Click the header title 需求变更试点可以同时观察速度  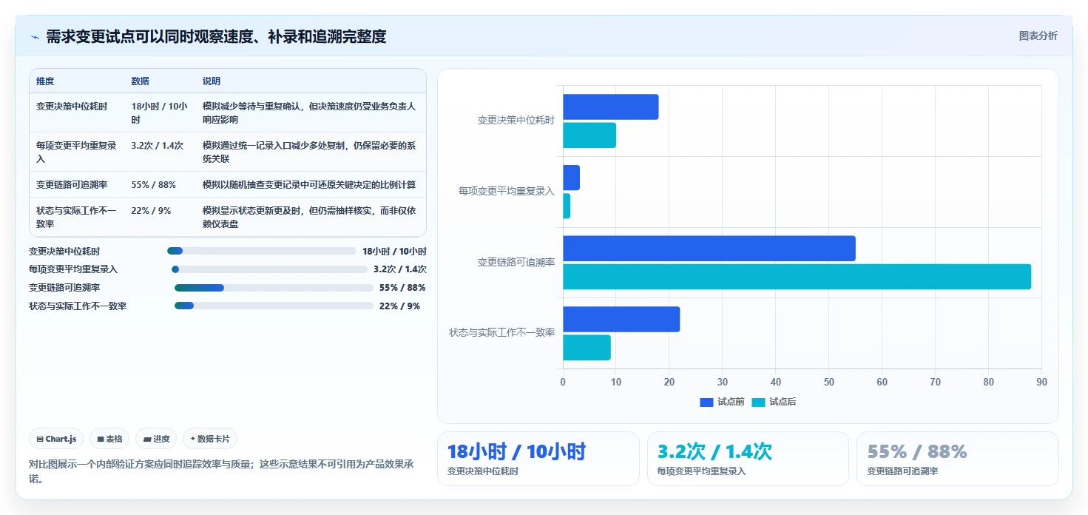[x=216, y=37]
